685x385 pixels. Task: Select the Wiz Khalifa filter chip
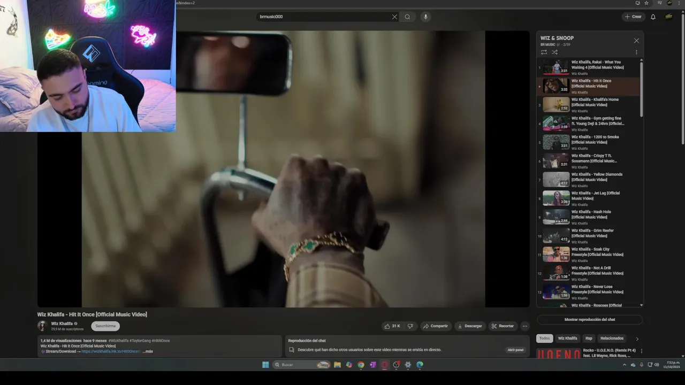(x=568, y=338)
